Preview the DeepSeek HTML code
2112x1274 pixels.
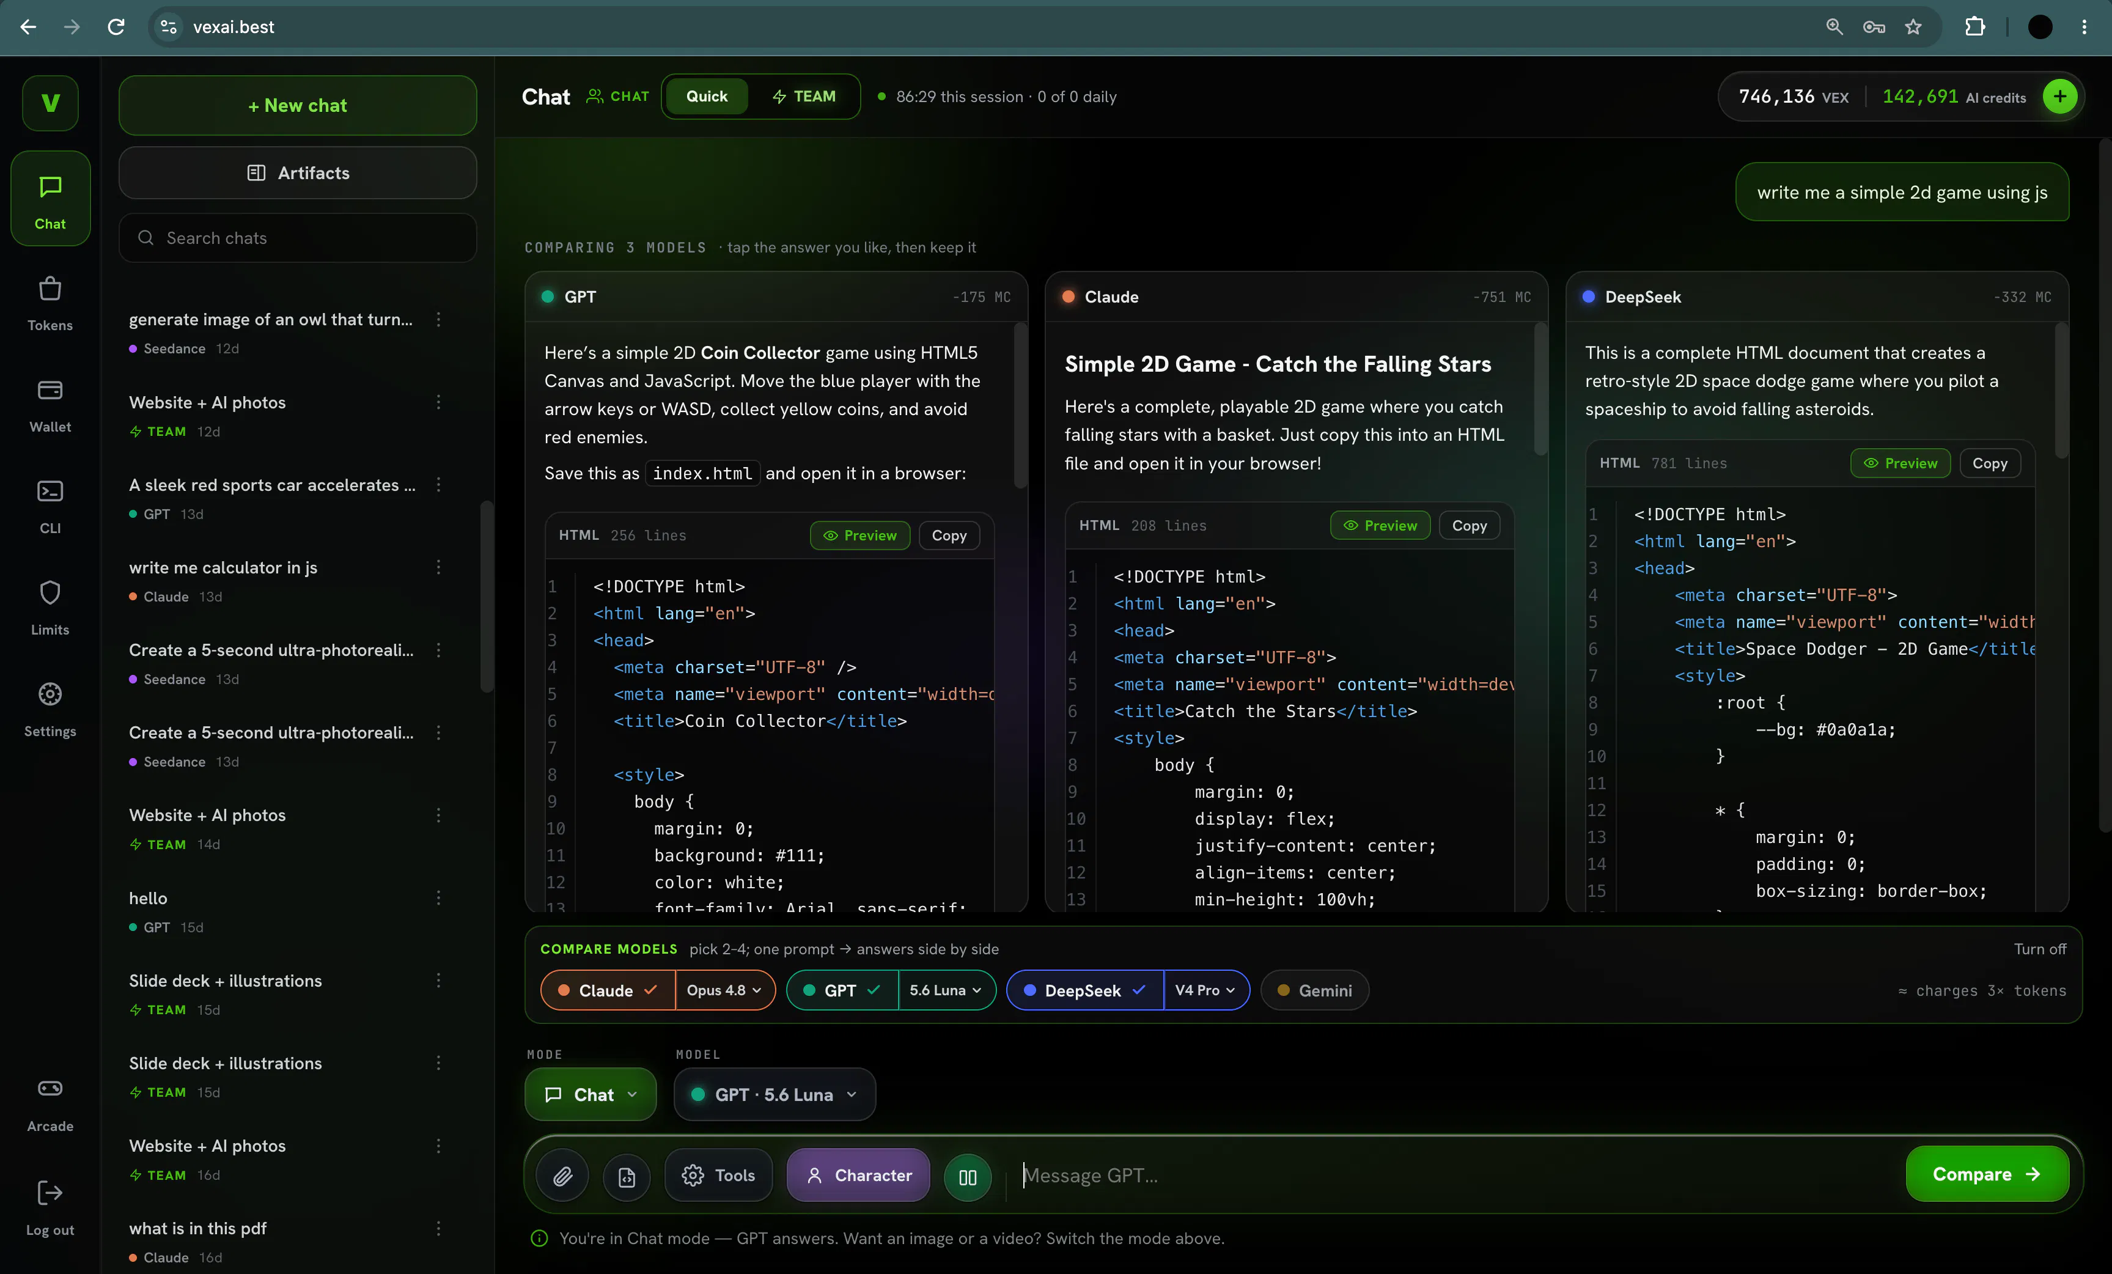tap(1900, 463)
